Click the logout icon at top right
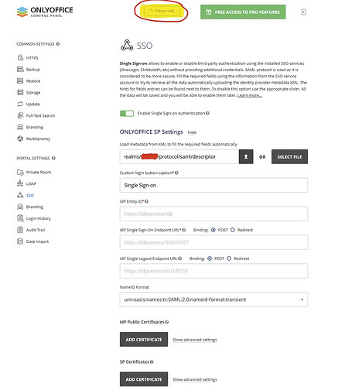This screenshot has height=387, width=338. click(x=303, y=12)
